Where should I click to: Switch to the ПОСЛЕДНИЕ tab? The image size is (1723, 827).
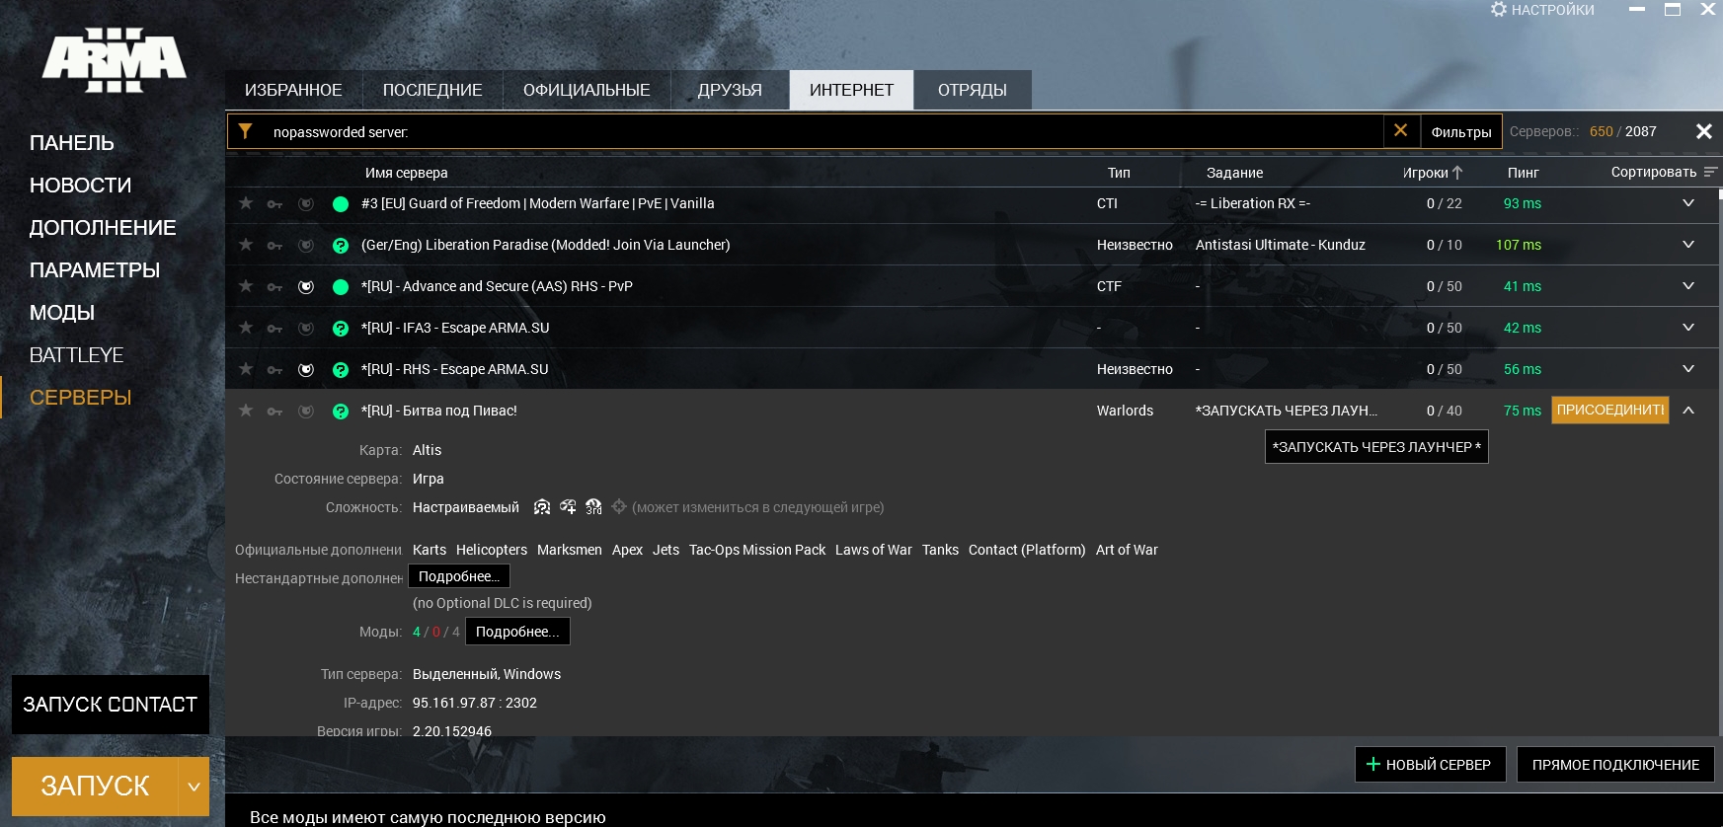(x=432, y=90)
